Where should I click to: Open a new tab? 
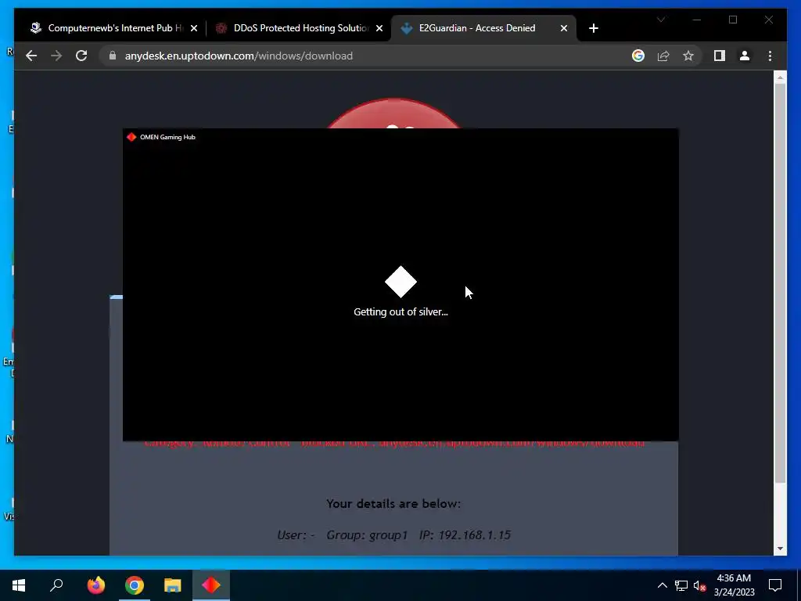[x=593, y=28]
